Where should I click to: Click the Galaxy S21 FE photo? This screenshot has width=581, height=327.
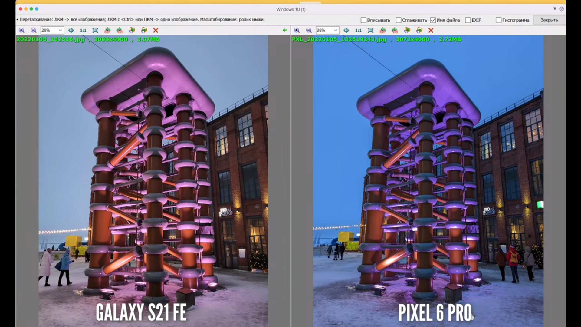153,181
